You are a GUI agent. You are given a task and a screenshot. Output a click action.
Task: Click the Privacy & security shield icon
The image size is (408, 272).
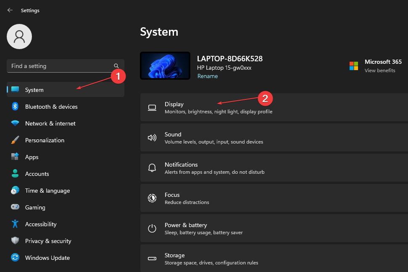click(x=15, y=241)
